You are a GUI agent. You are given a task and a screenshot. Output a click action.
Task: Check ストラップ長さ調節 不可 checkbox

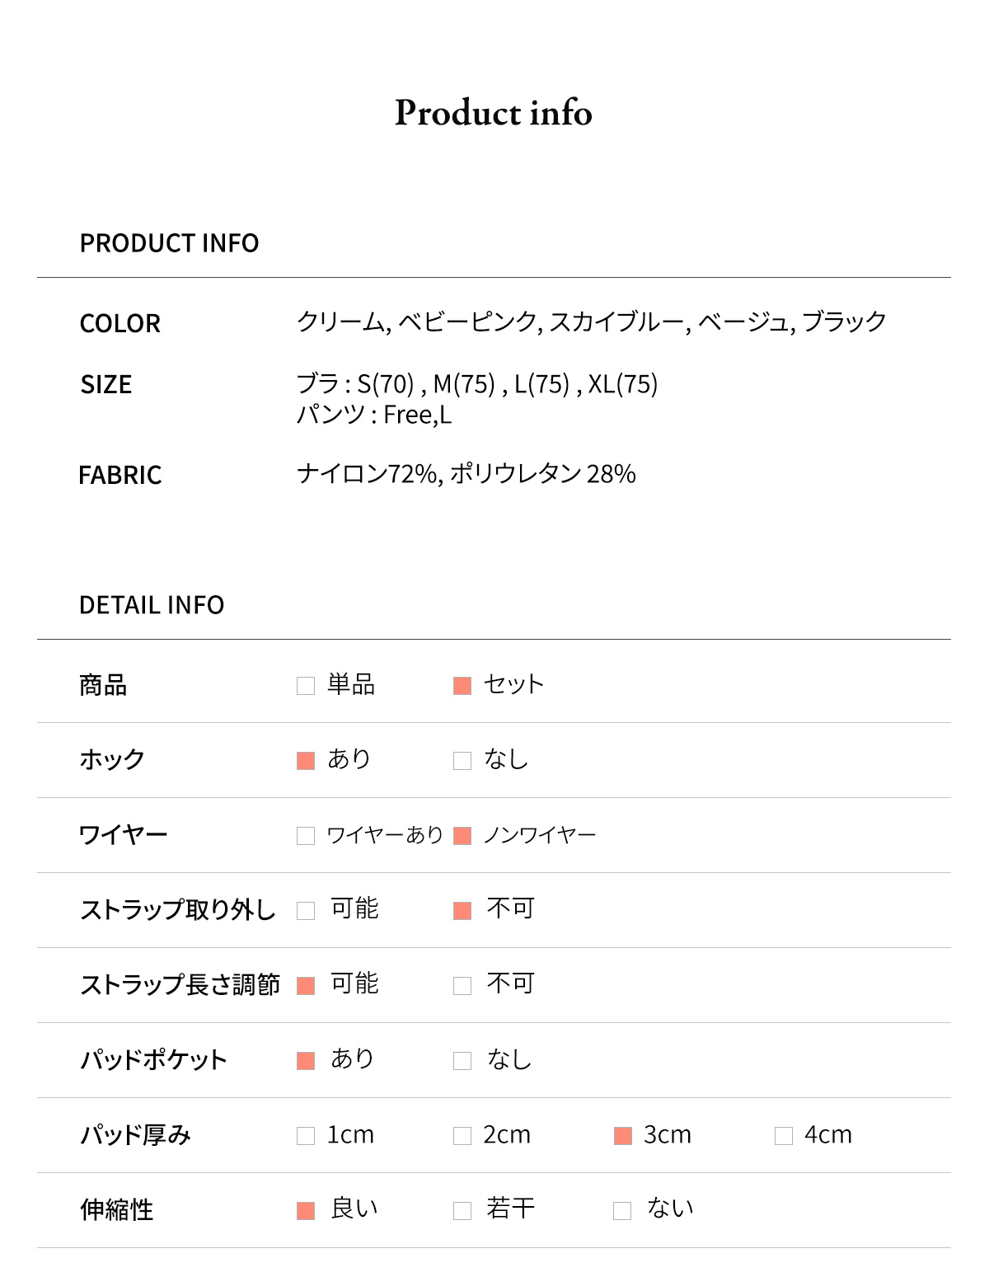462,986
